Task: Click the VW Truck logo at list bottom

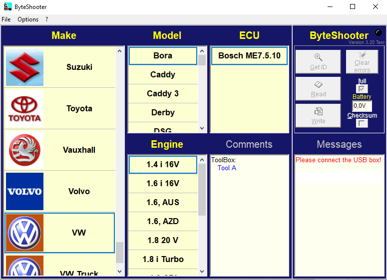Action: point(24,266)
